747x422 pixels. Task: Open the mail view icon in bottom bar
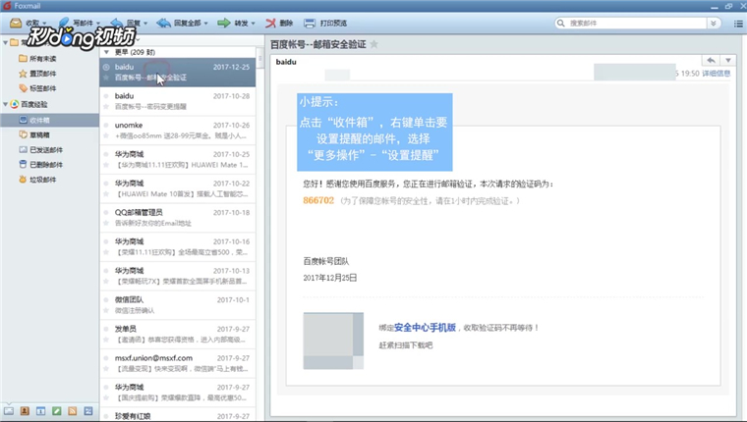[x=9, y=411]
